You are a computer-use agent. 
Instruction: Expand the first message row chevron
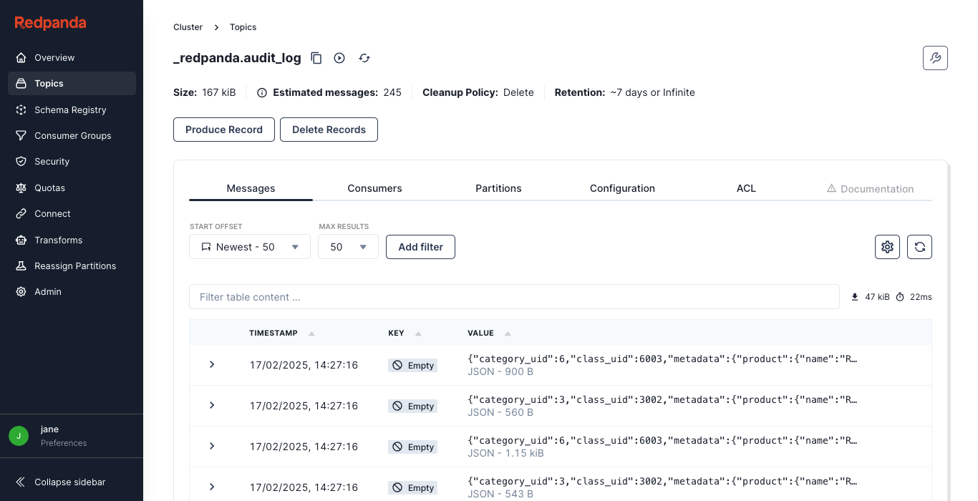pos(211,364)
